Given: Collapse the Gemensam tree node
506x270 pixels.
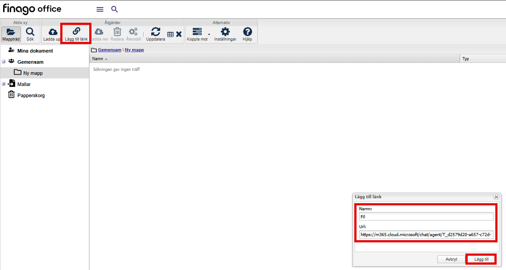Looking at the screenshot, I should pyautogui.click(x=4, y=61).
